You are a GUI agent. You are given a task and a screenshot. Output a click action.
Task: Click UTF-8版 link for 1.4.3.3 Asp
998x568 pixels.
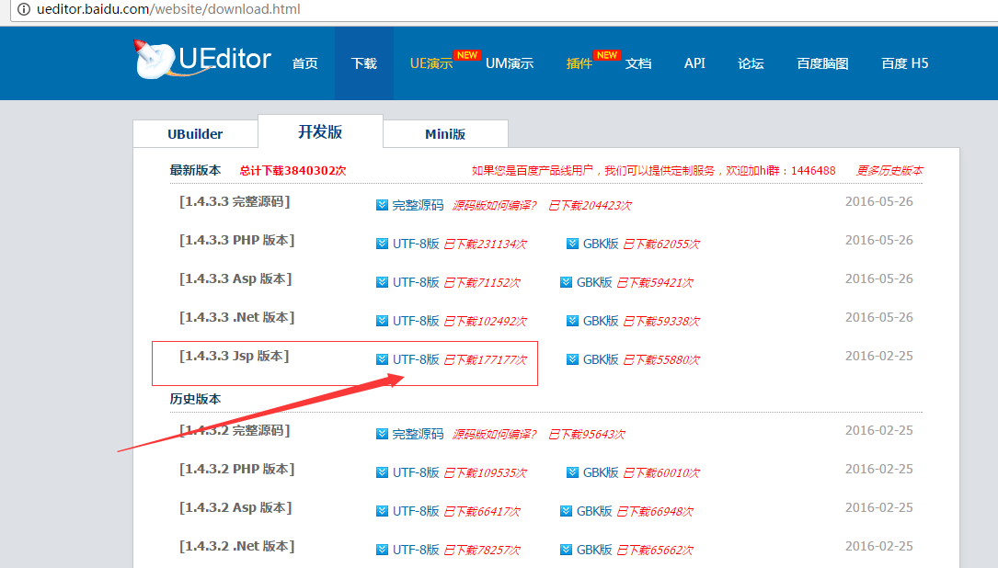(x=416, y=282)
